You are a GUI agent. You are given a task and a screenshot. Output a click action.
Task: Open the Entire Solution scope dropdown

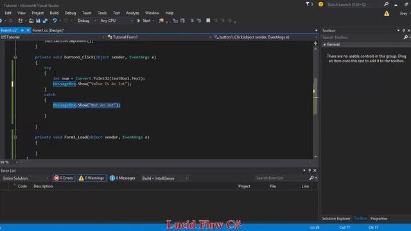pos(26,178)
